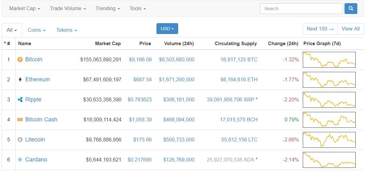Viewport: 371px width, 171px height.
Task: Open the Ethereum name link
Action: (38, 79)
